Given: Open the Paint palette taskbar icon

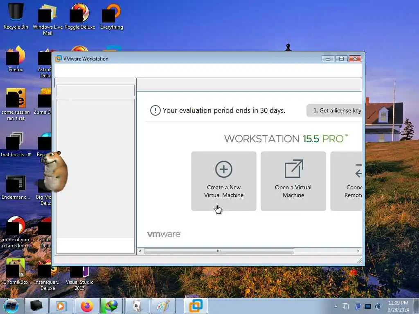Looking at the screenshot, I should tap(163, 306).
